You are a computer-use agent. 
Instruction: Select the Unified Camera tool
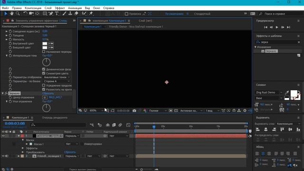click(31, 13)
